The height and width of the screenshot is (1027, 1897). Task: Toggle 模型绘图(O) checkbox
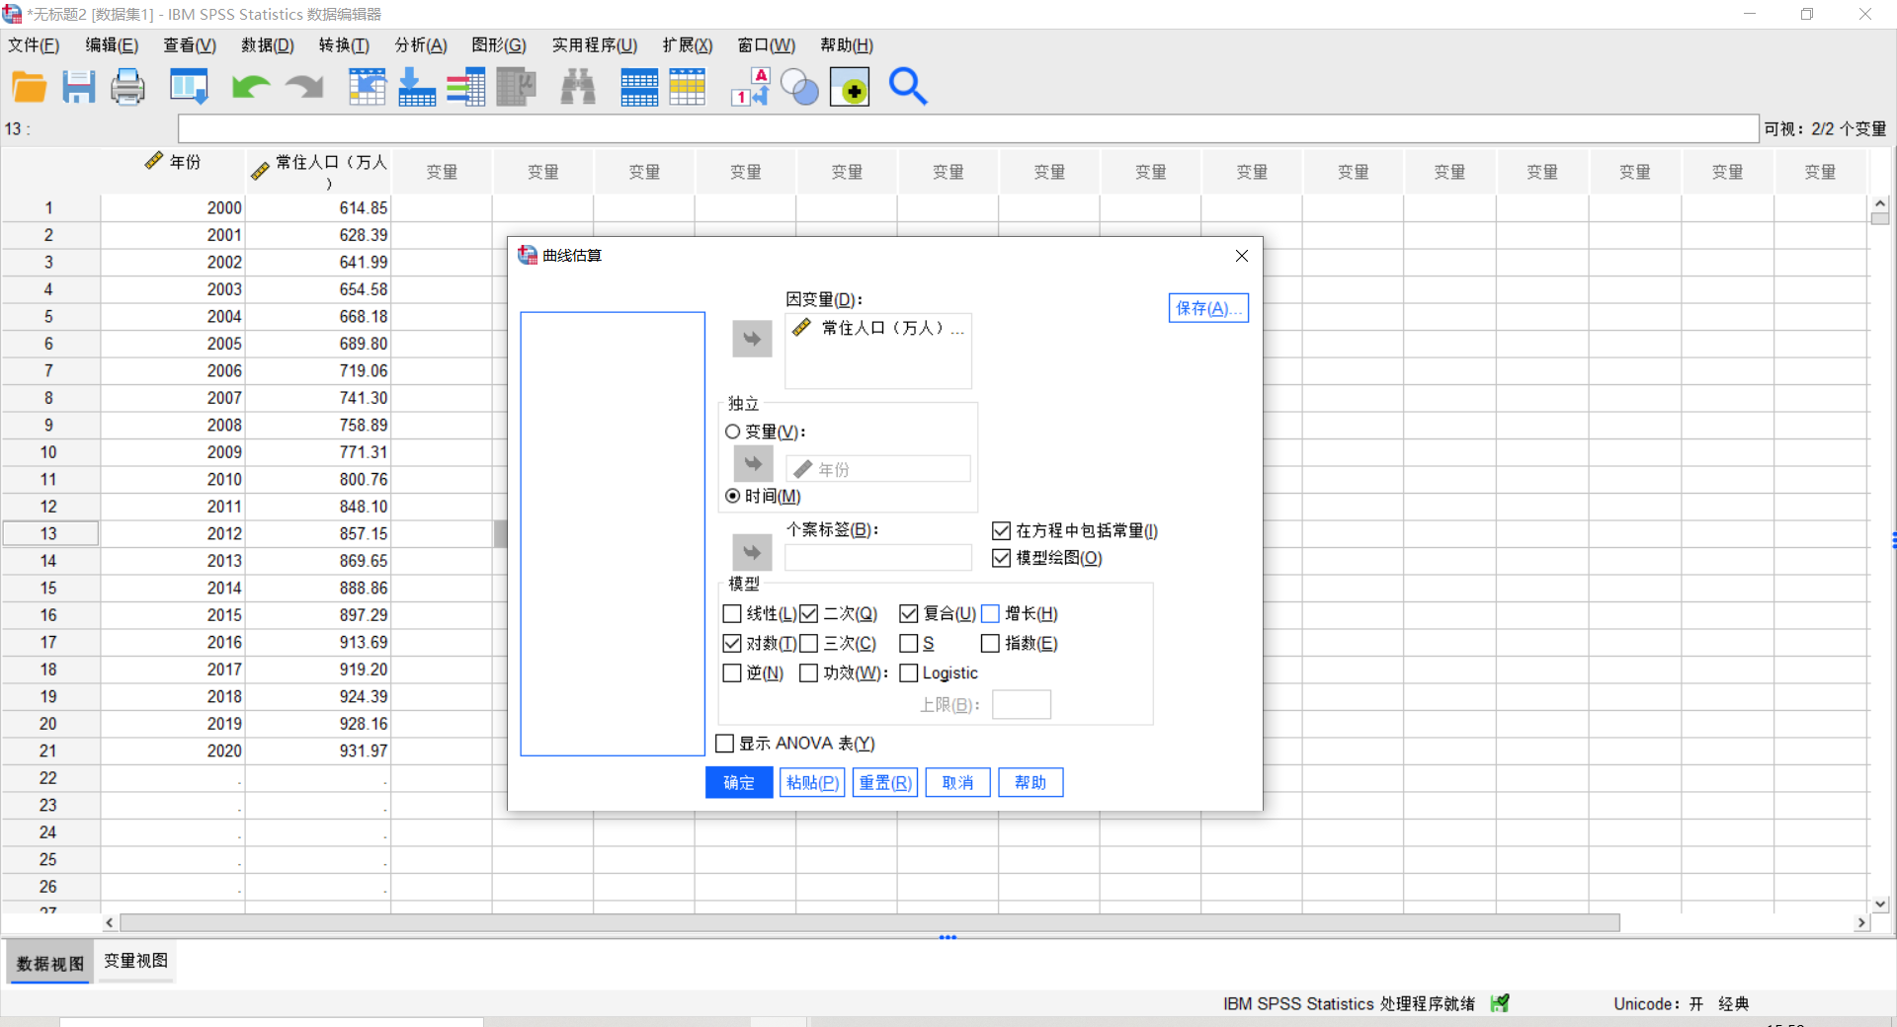(x=1001, y=558)
